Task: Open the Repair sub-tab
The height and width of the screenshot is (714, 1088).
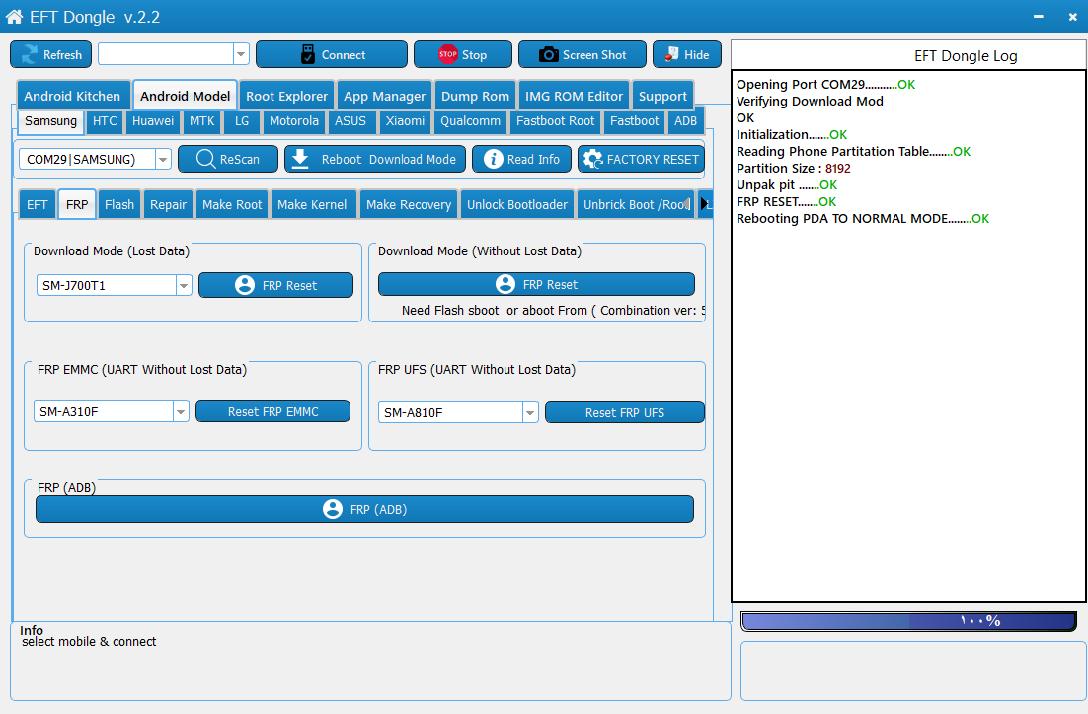Action: (x=169, y=204)
